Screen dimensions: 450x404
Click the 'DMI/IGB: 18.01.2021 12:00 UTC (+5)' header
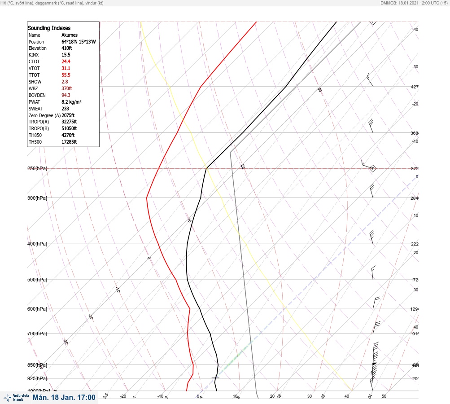[x=414, y=3]
